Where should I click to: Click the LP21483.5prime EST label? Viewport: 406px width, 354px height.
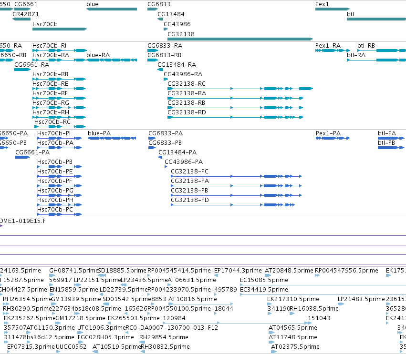pyautogui.click(x=361, y=299)
